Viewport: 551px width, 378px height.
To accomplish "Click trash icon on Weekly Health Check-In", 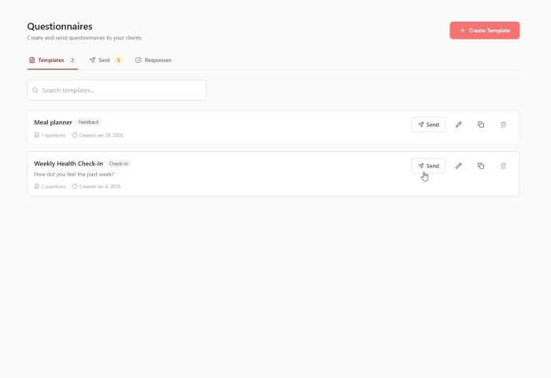I will tap(504, 165).
